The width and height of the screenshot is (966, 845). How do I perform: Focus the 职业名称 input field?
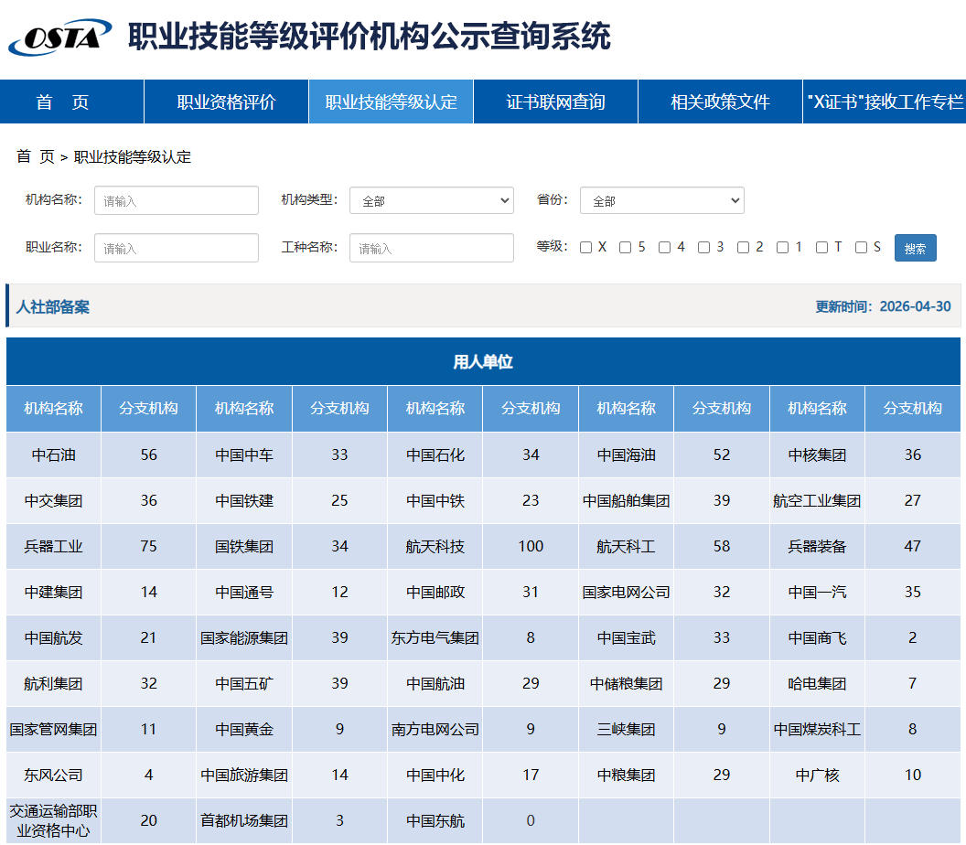pos(177,248)
